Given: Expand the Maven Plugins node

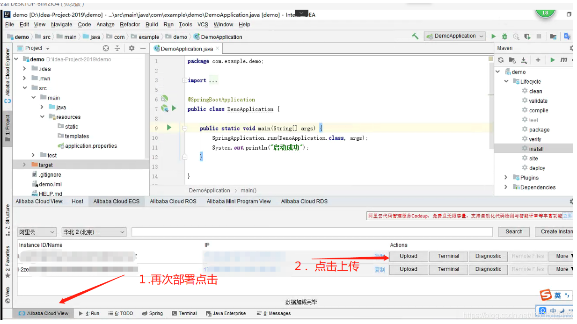Looking at the screenshot, I should (x=506, y=178).
